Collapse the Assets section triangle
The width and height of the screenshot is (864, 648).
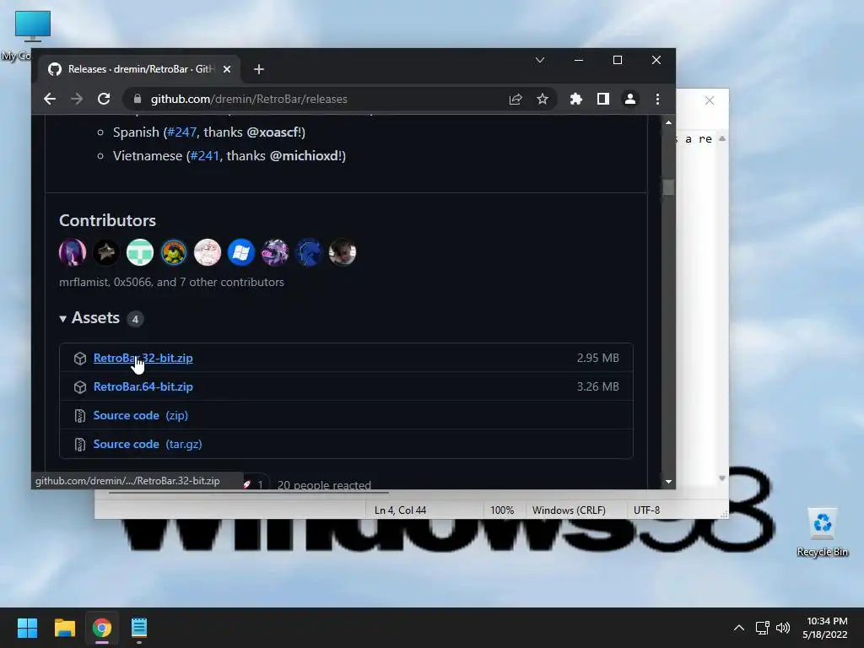(62, 318)
